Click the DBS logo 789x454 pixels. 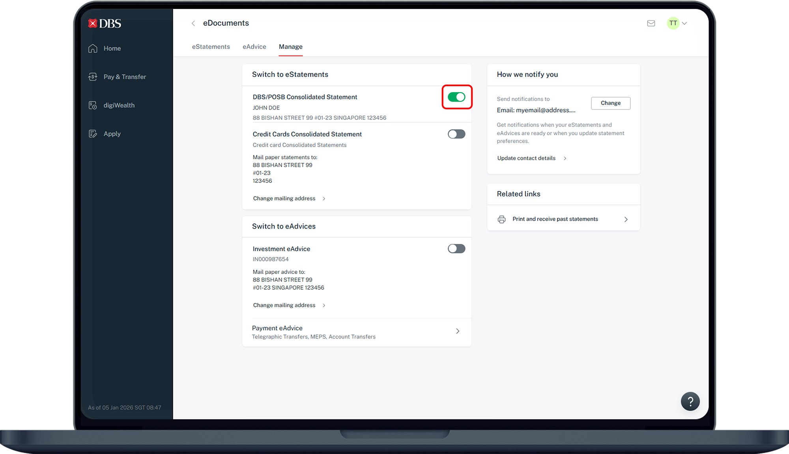(105, 24)
